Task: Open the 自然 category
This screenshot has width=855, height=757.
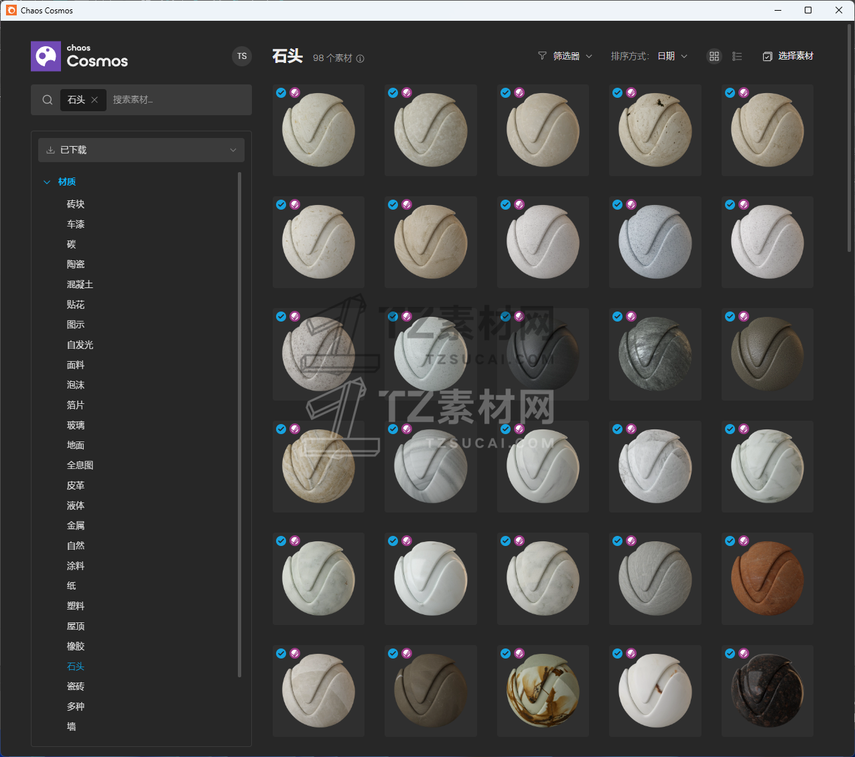Action: pos(76,546)
